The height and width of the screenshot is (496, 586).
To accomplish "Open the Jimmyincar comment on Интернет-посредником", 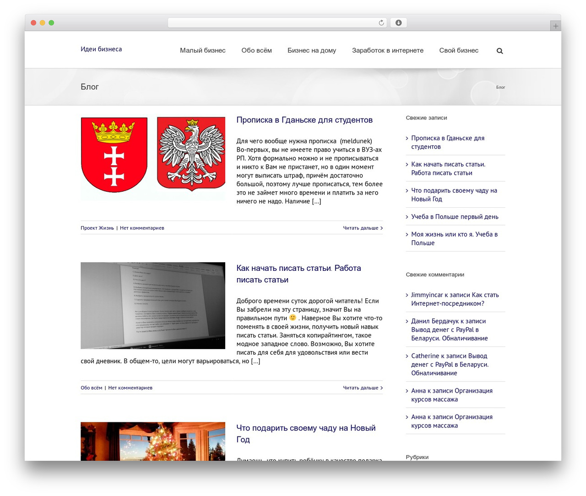I will 455,299.
